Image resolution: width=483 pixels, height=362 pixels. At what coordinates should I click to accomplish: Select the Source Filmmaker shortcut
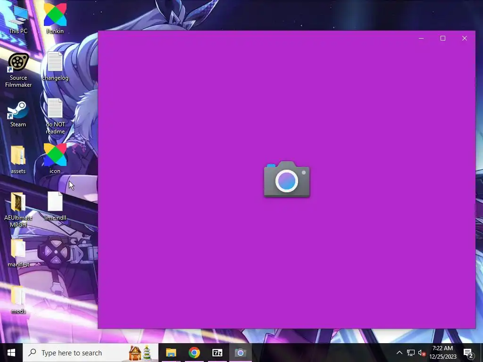click(18, 70)
